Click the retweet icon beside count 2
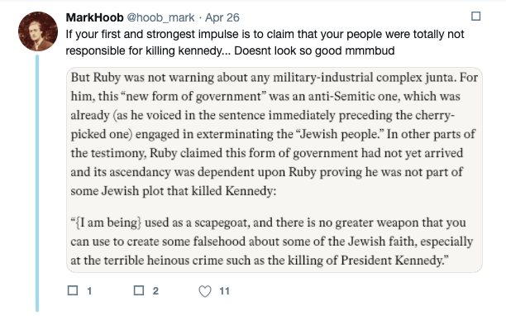This screenshot has height=316, width=506. point(139,290)
